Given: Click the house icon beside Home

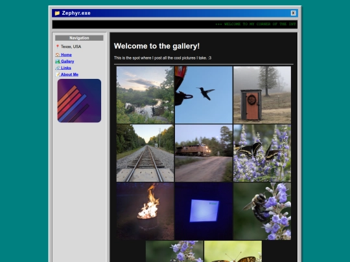Looking at the screenshot, I should pyautogui.click(x=58, y=55).
